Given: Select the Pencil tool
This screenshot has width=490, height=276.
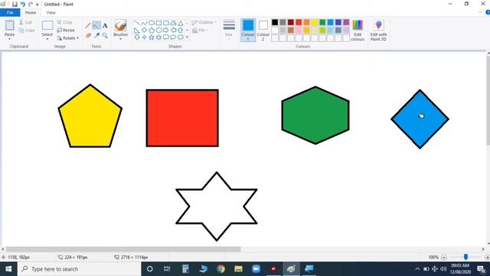Looking at the screenshot, I should pyautogui.click(x=88, y=25).
